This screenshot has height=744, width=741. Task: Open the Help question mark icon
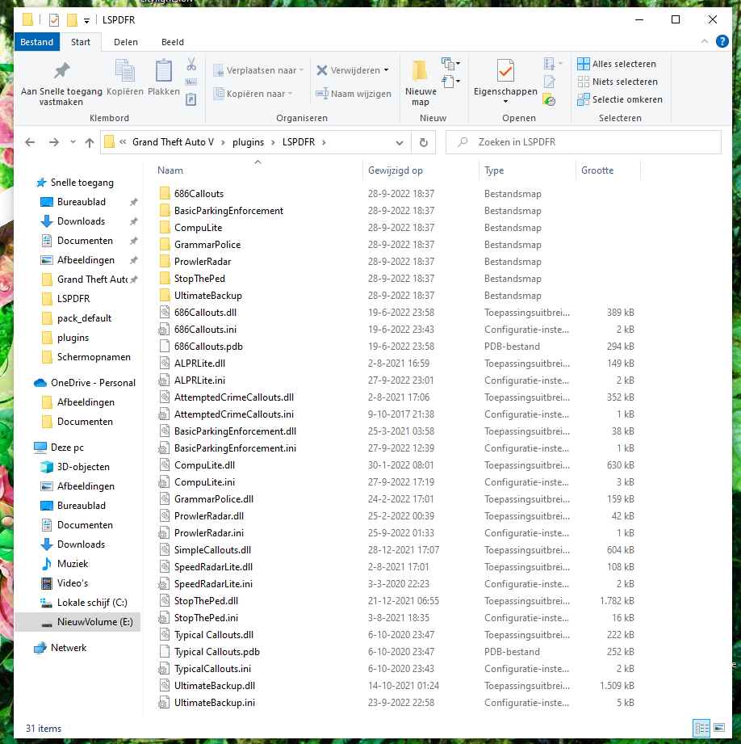point(722,42)
